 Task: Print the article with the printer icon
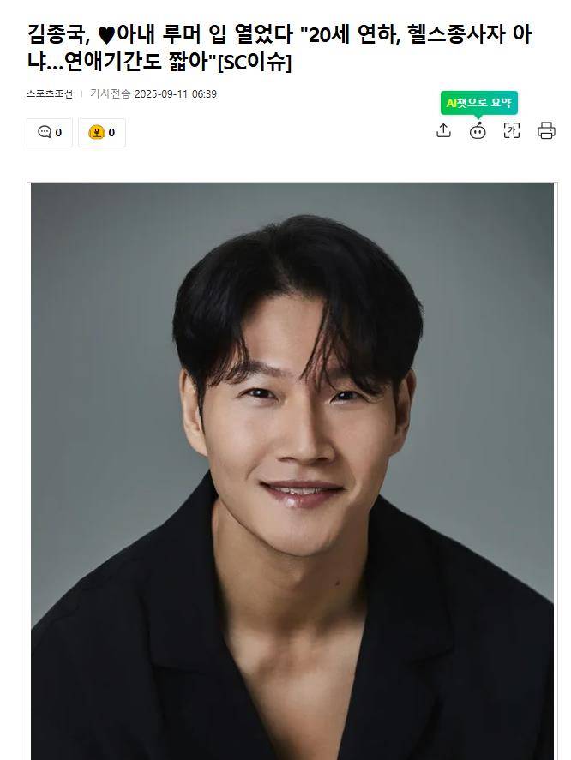(546, 130)
